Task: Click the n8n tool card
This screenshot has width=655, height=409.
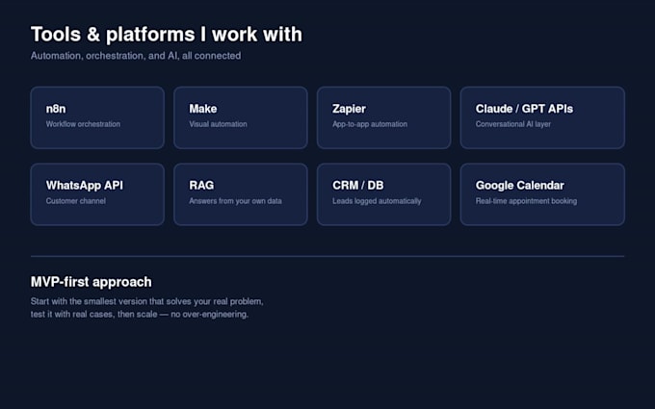Action: tap(97, 117)
